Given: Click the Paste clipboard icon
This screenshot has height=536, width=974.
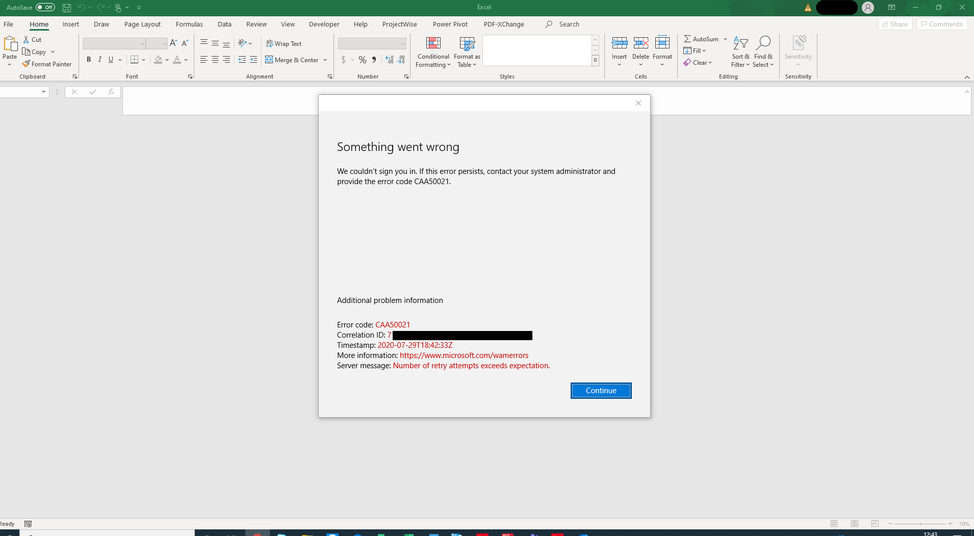Looking at the screenshot, I should pyautogui.click(x=10, y=44).
